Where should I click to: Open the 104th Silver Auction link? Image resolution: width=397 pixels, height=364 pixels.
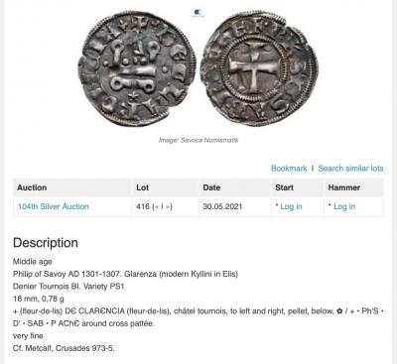pyautogui.click(x=54, y=206)
